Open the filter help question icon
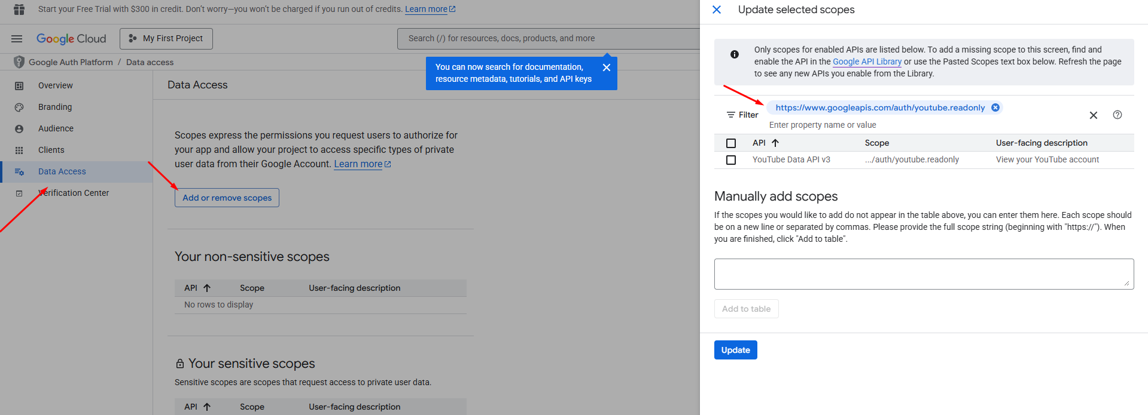 coord(1117,115)
